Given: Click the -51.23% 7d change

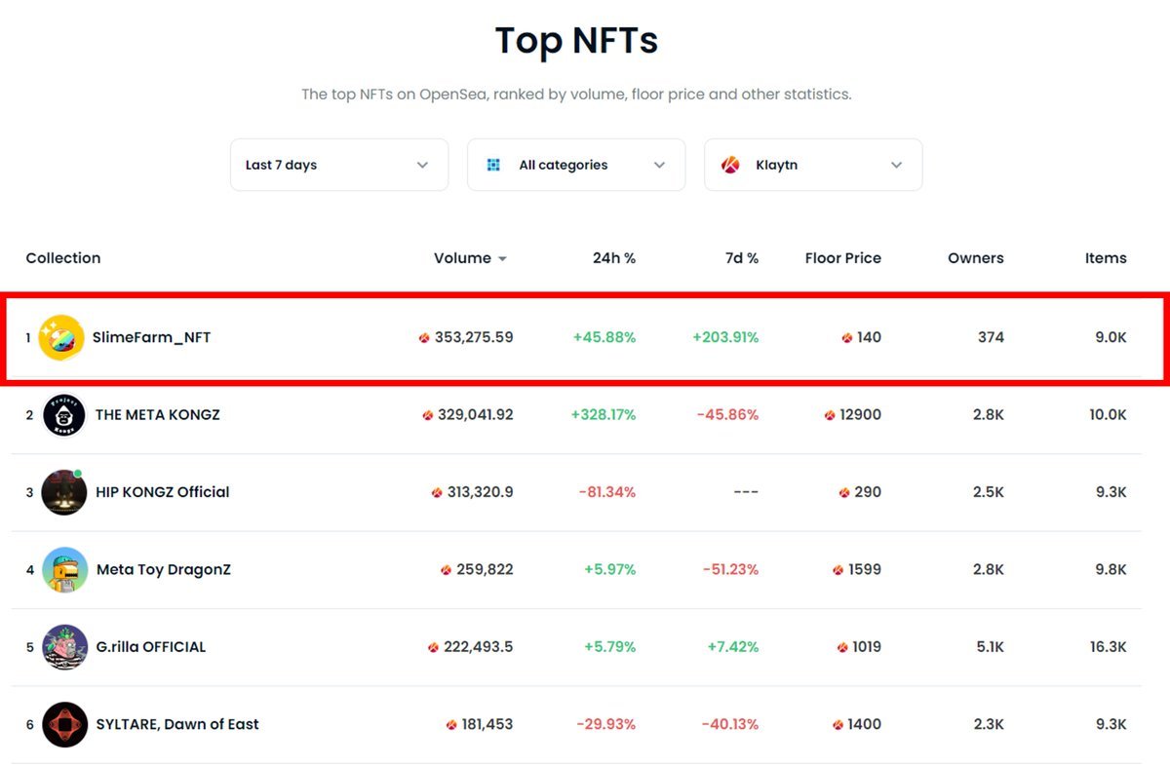Looking at the screenshot, I should click(x=730, y=569).
